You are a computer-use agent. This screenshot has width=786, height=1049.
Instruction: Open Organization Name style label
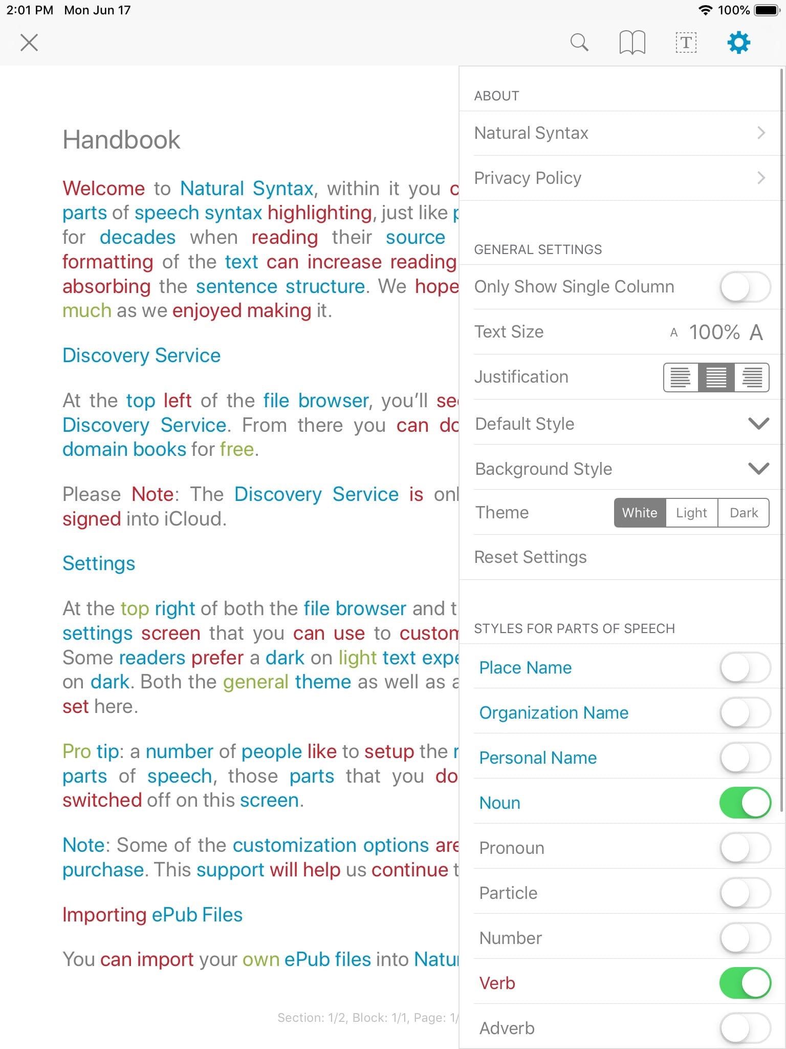554,713
